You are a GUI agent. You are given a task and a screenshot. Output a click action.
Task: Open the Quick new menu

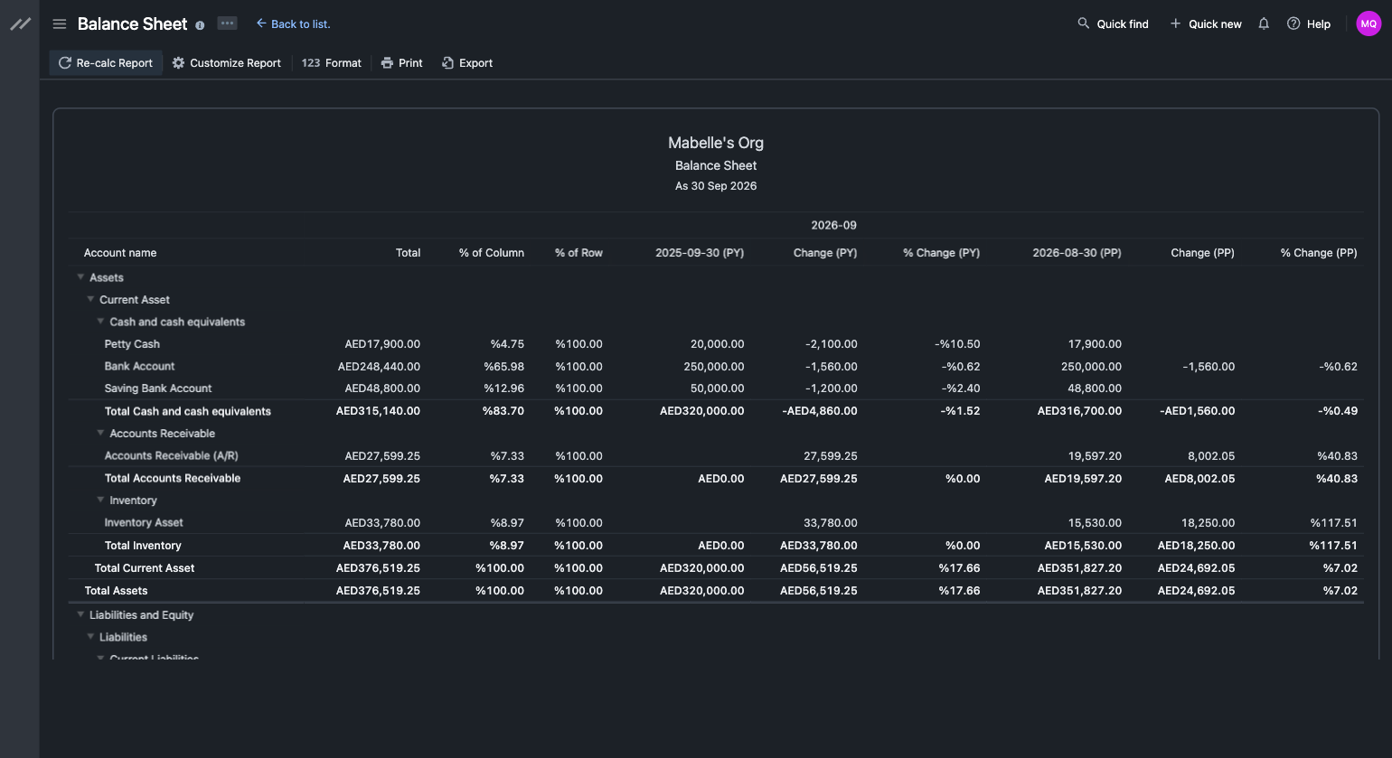pos(1206,23)
